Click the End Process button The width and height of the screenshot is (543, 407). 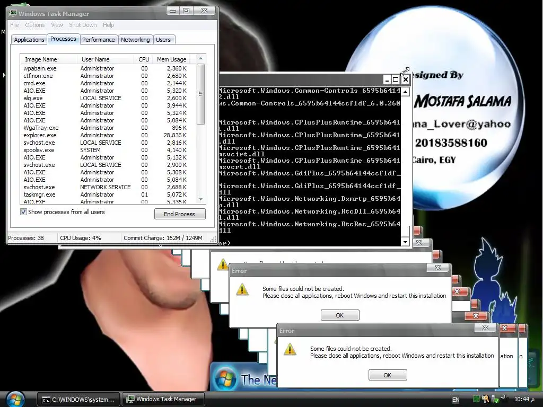click(179, 214)
